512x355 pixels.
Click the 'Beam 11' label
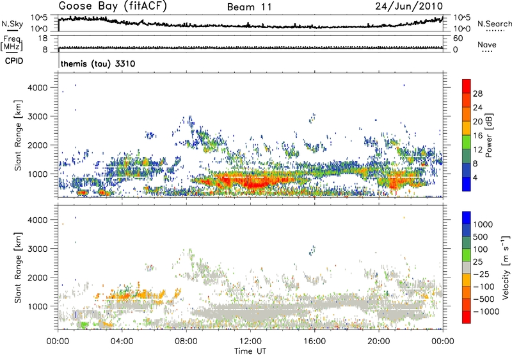(250, 7)
